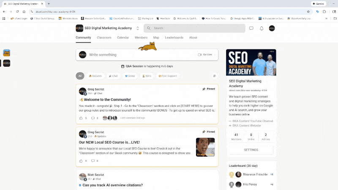Open the notifications bell

coord(262,28)
